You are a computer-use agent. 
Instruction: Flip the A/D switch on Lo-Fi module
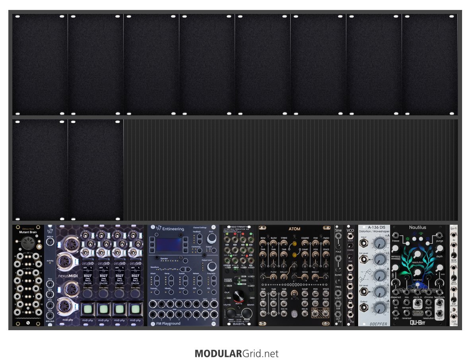(x=454, y=309)
